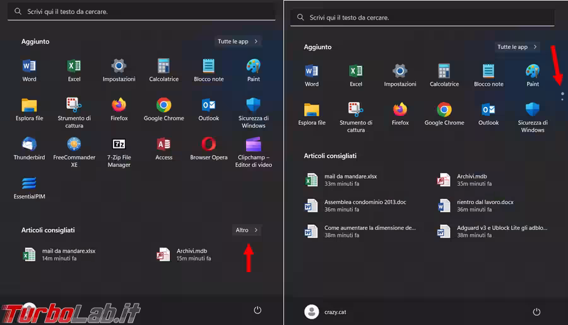Expand recommended items with the Altro button
The image size is (568, 325).
click(247, 231)
